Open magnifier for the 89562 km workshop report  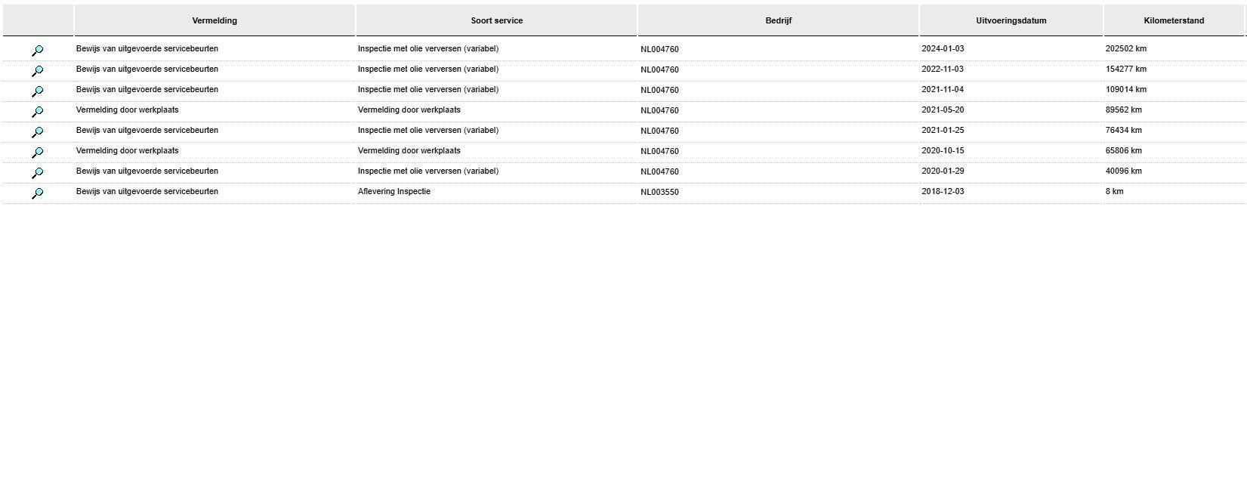pyautogui.click(x=37, y=112)
